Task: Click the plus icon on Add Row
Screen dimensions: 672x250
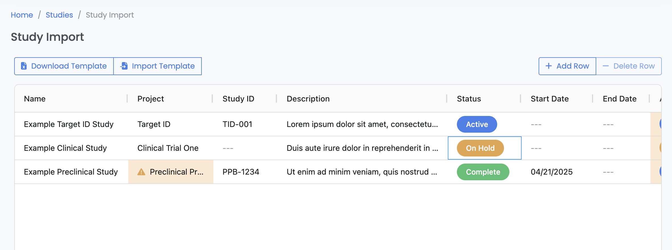Action: click(x=548, y=66)
